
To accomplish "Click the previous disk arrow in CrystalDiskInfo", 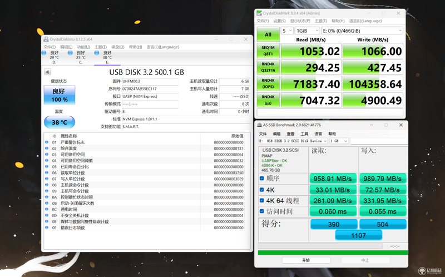I will point(47,72).
